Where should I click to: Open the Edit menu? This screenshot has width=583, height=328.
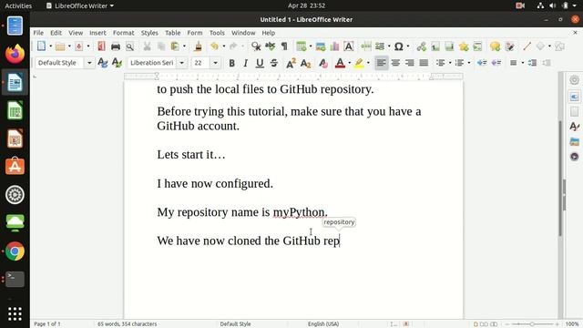pos(56,33)
